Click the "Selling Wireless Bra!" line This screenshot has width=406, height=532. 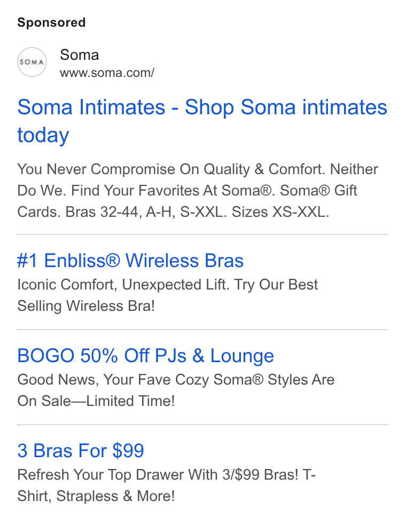tap(86, 306)
